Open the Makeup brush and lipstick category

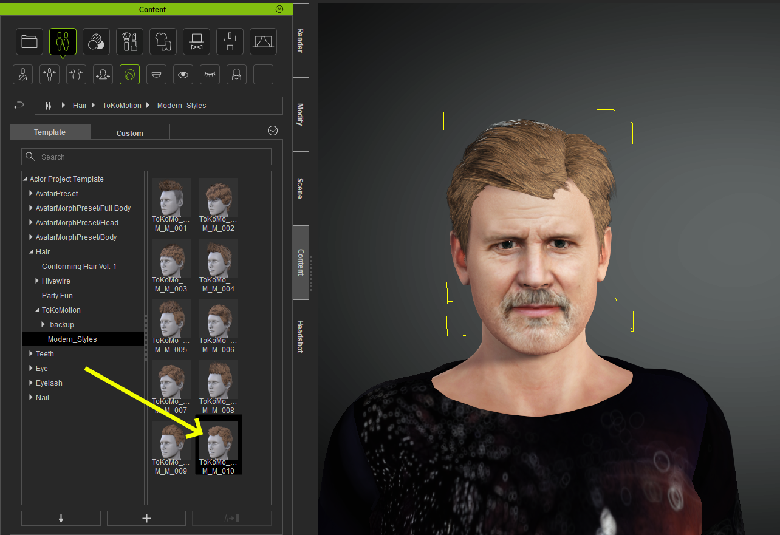[x=129, y=41]
